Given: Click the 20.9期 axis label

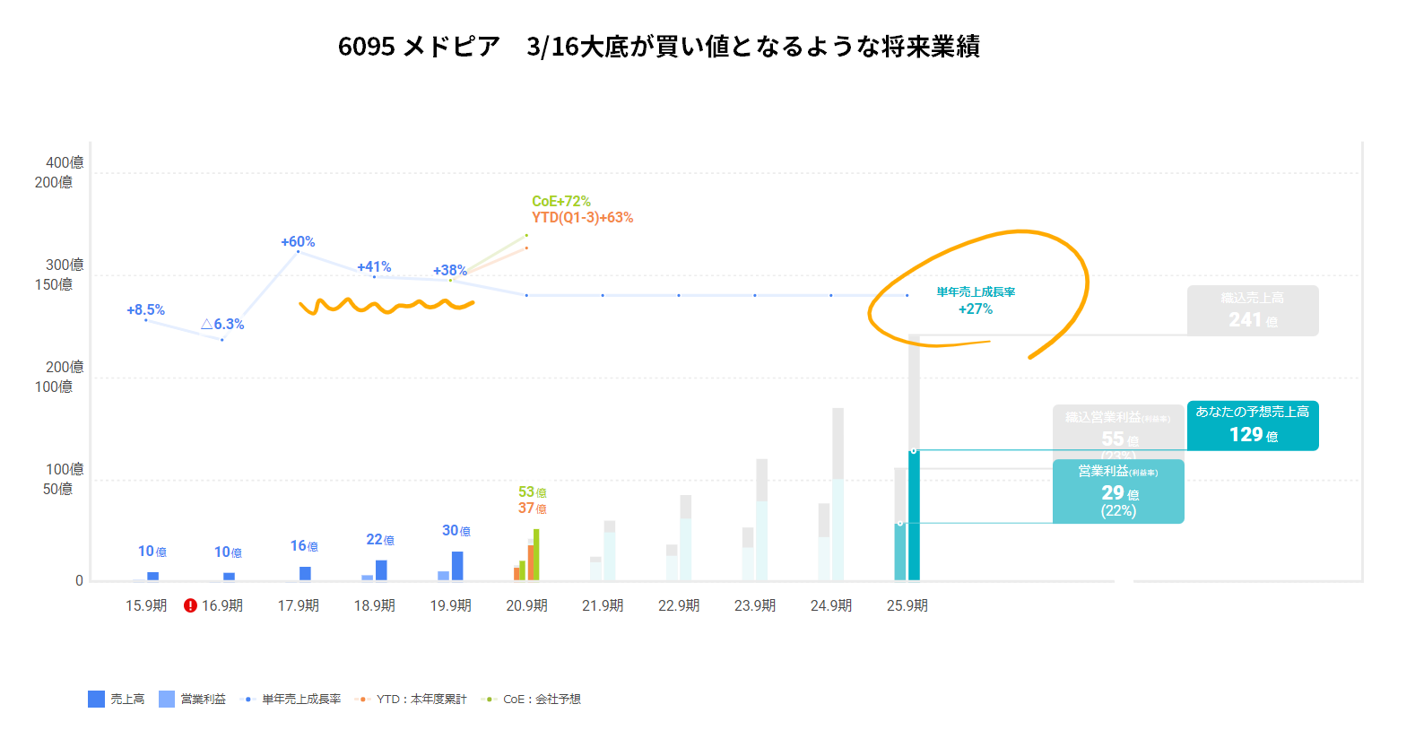Looking at the screenshot, I should [x=527, y=605].
